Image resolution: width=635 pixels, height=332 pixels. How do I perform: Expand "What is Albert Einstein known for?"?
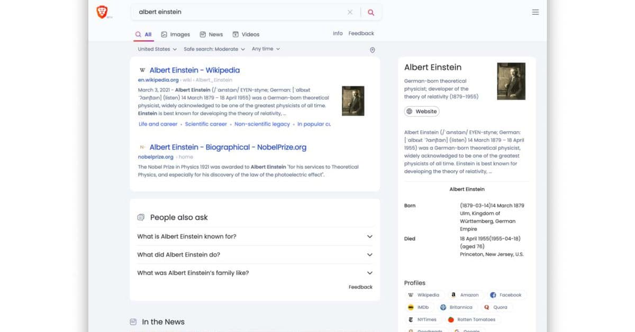pos(255,236)
